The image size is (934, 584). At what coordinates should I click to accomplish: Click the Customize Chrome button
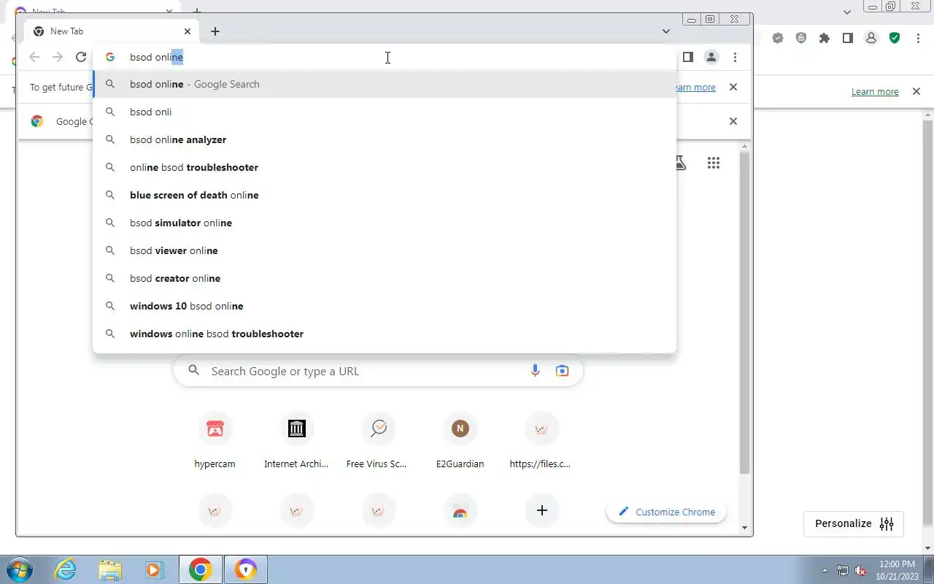[x=666, y=512]
